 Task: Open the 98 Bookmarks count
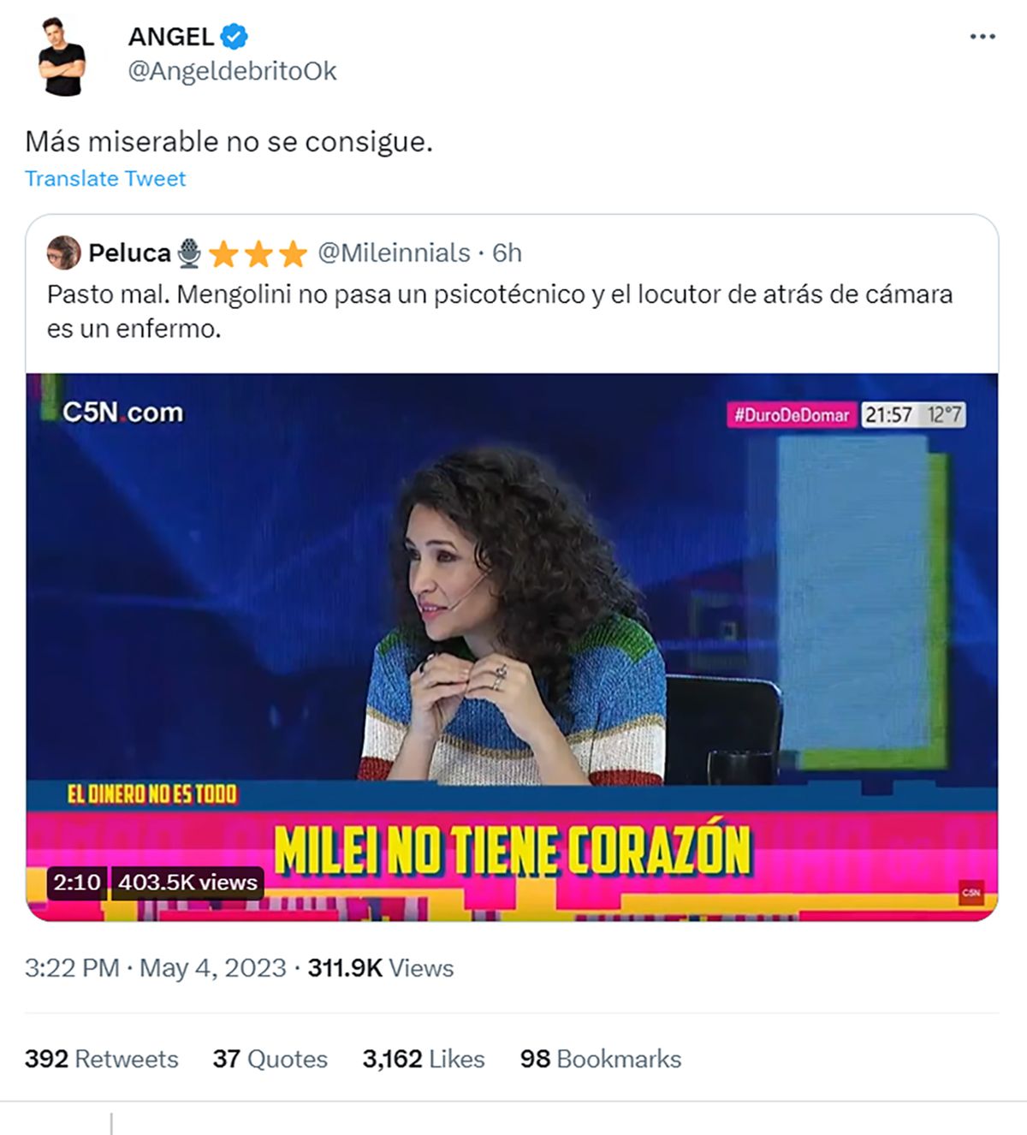(x=601, y=1060)
